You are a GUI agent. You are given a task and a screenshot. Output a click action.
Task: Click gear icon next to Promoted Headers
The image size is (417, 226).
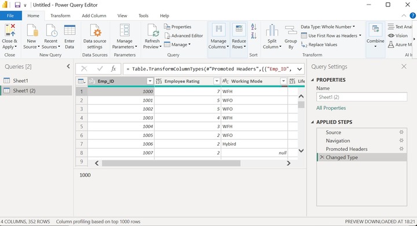click(x=401, y=149)
